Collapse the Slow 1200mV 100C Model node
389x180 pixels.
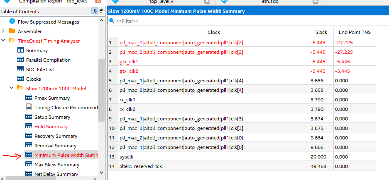click(12, 88)
